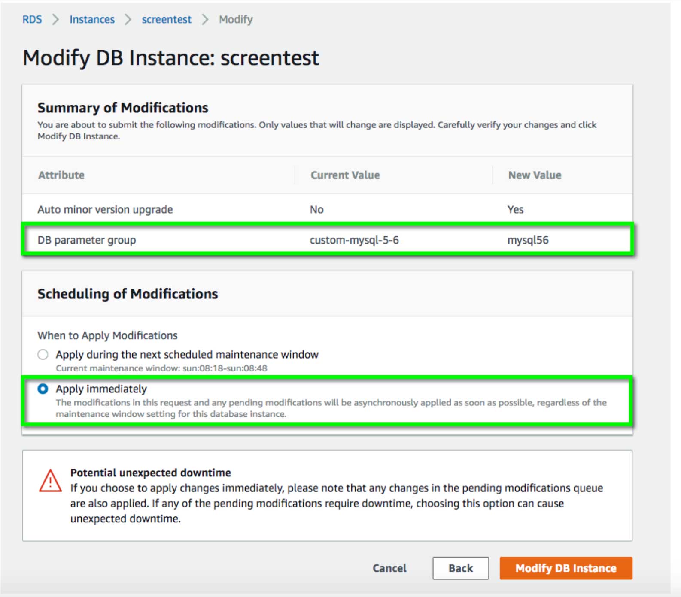Select the Apply immediately radio button

pyautogui.click(x=43, y=389)
